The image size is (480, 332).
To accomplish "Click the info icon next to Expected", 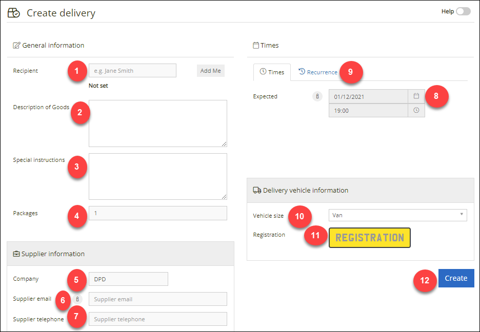I will click(x=317, y=96).
